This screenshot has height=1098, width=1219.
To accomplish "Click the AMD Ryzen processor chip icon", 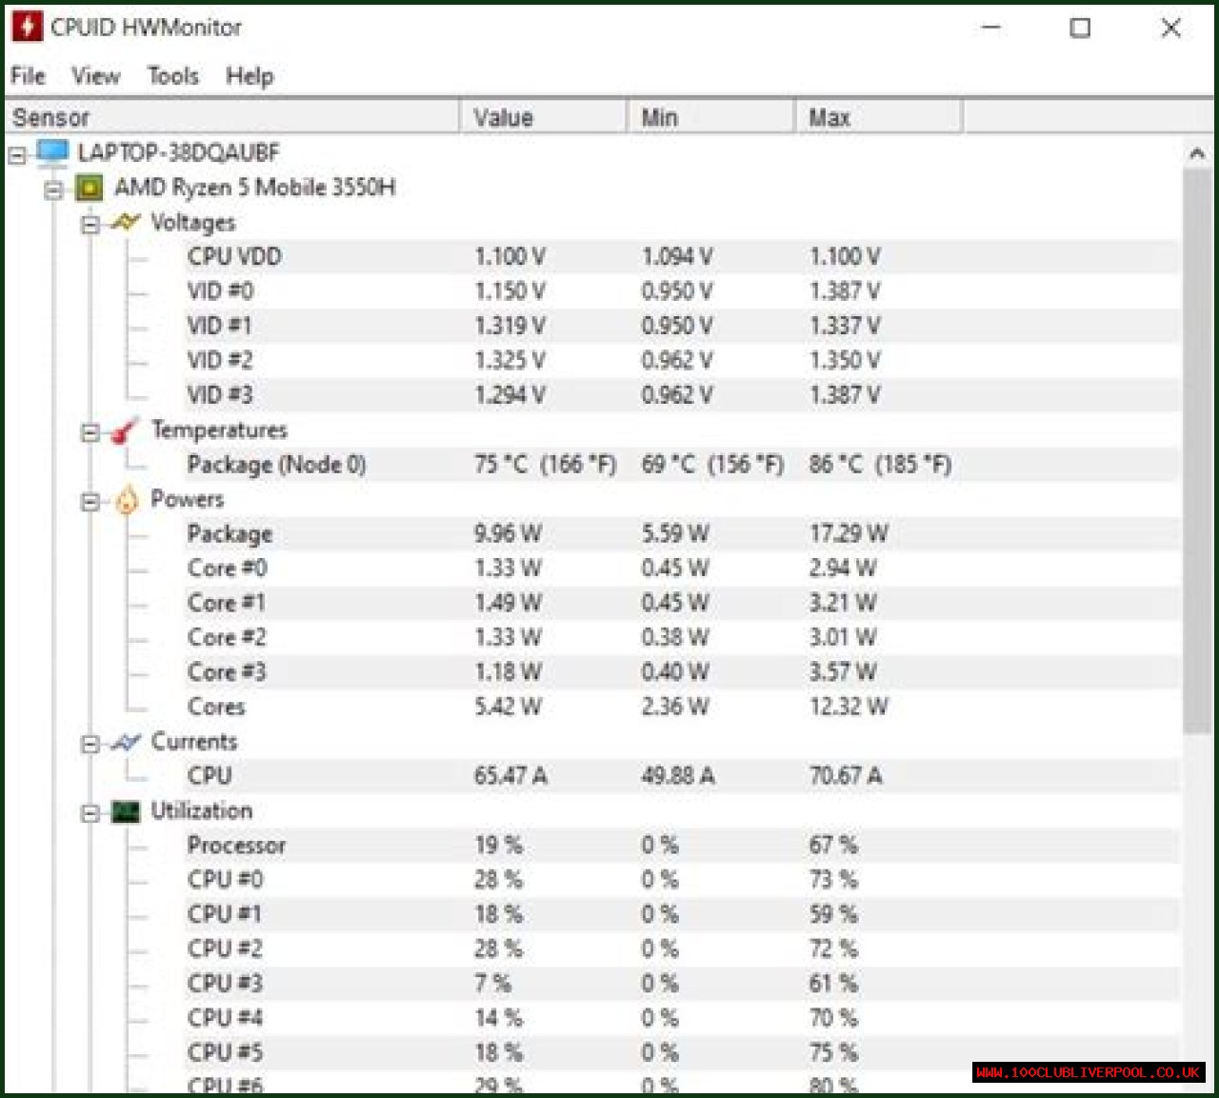I will click(x=89, y=188).
